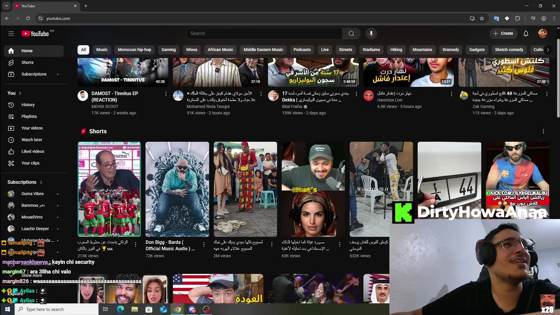Open the Mohamed Reda Taoujni channel link
The width and height of the screenshot is (560, 315).
(208, 106)
